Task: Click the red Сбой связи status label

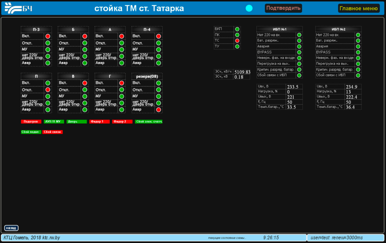Action: tap(52, 132)
